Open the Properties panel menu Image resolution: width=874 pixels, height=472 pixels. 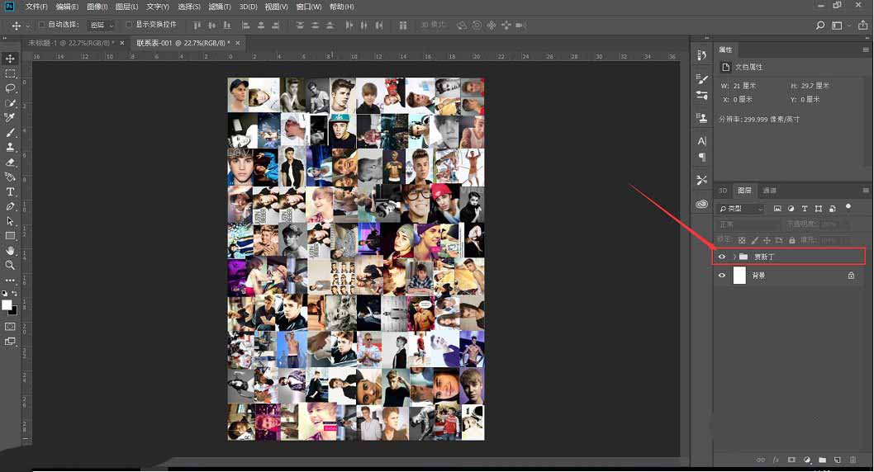(x=866, y=50)
